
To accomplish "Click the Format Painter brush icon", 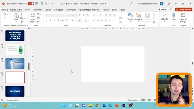I will (x=22, y=22).
